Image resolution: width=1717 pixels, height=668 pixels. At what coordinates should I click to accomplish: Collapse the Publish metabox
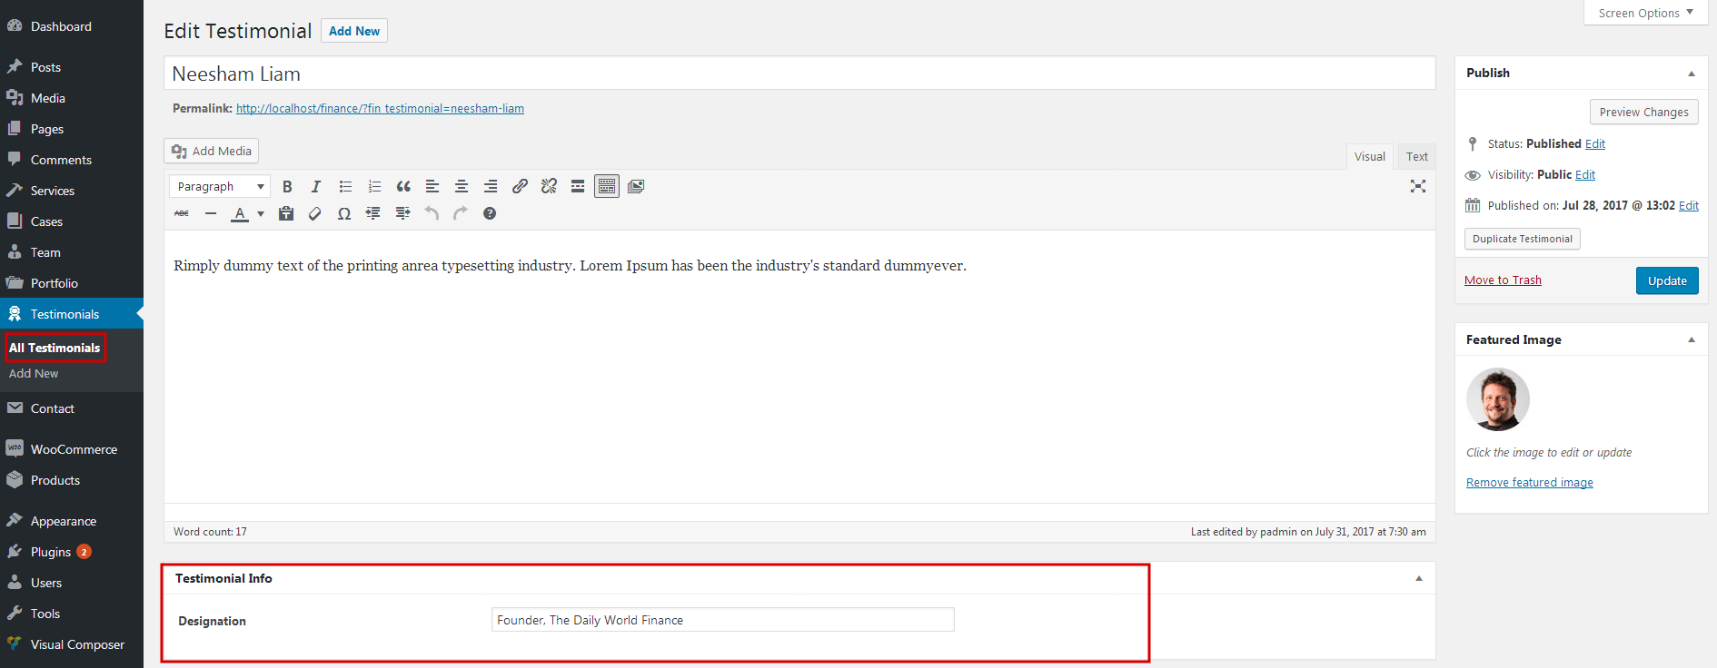pos(1692,74)
